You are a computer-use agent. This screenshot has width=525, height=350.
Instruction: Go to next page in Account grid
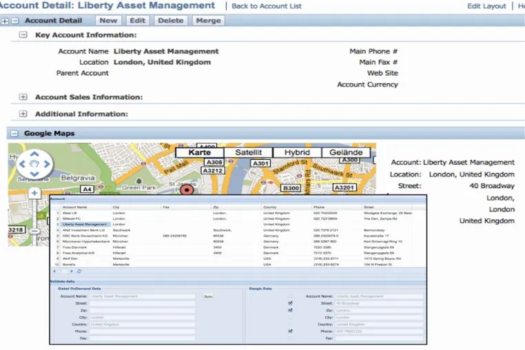point(72,271)
